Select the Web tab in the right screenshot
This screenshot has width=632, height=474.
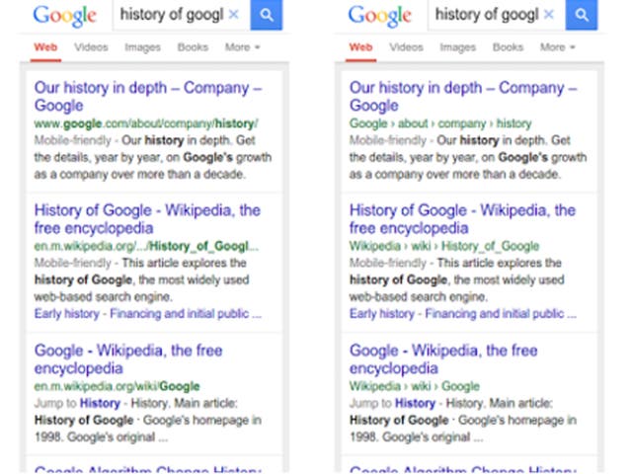click(x=360, y=47)
